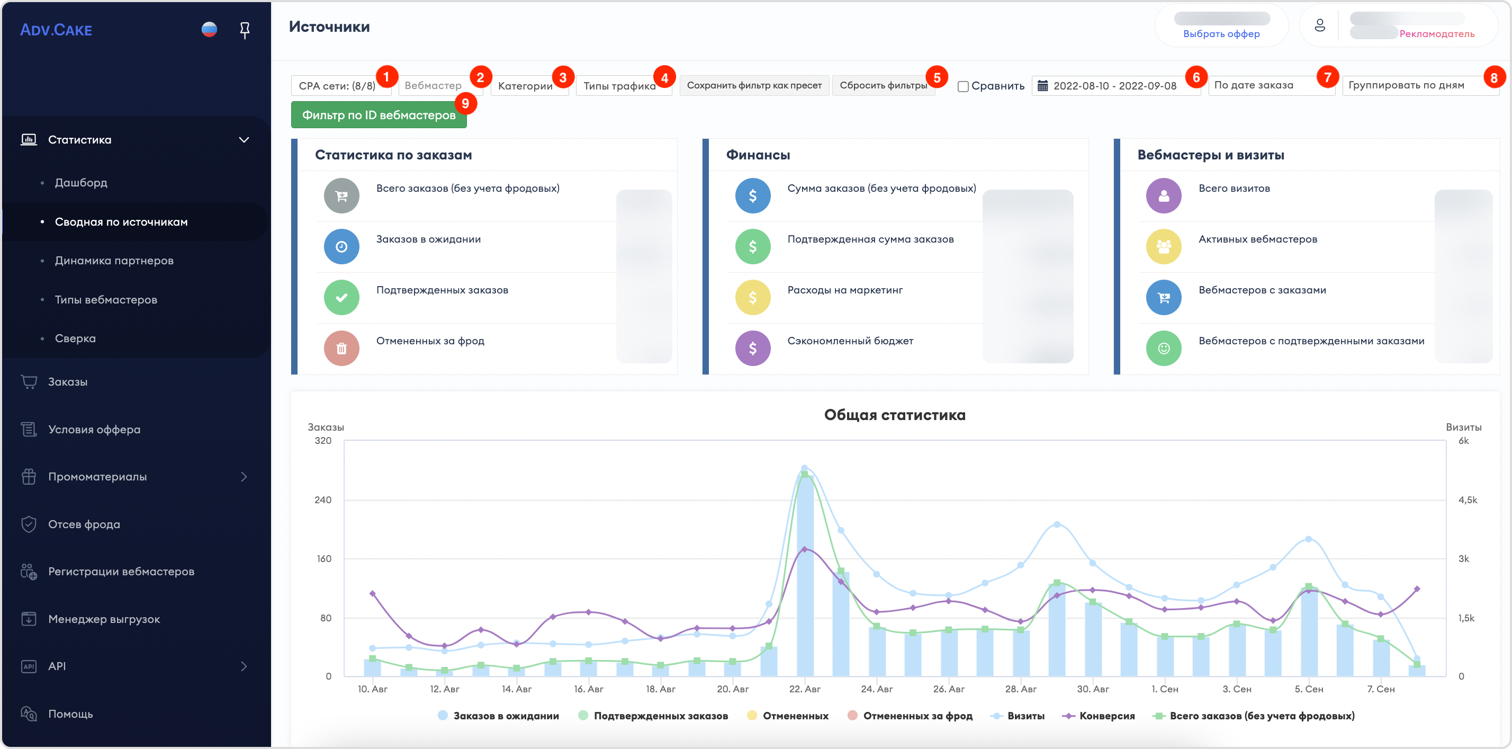Click the Менеджер выгрузок download icon
This screenshot has width=1512, height=749.
[29, 619]
